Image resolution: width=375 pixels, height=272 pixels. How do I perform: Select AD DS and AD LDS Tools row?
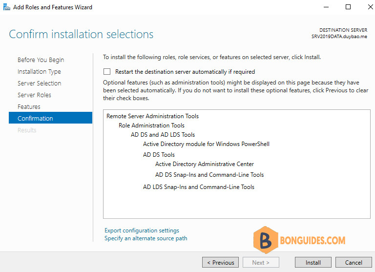pyautogui.click(x=163, y=135)
